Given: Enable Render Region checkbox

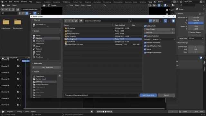Looking at the screenshot, I should (x=189, y=32).
